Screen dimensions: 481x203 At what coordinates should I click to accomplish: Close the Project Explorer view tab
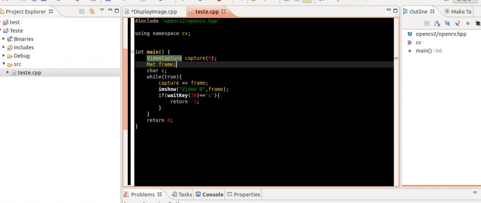coord(51,11)
